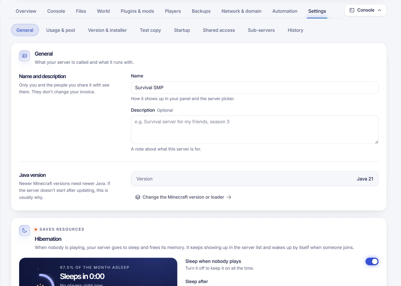Open the History sub-tab
401x286 pixels.
point(295,30)
